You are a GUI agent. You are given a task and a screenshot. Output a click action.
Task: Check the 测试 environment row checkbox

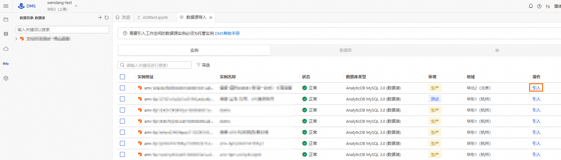pos(122,99)
